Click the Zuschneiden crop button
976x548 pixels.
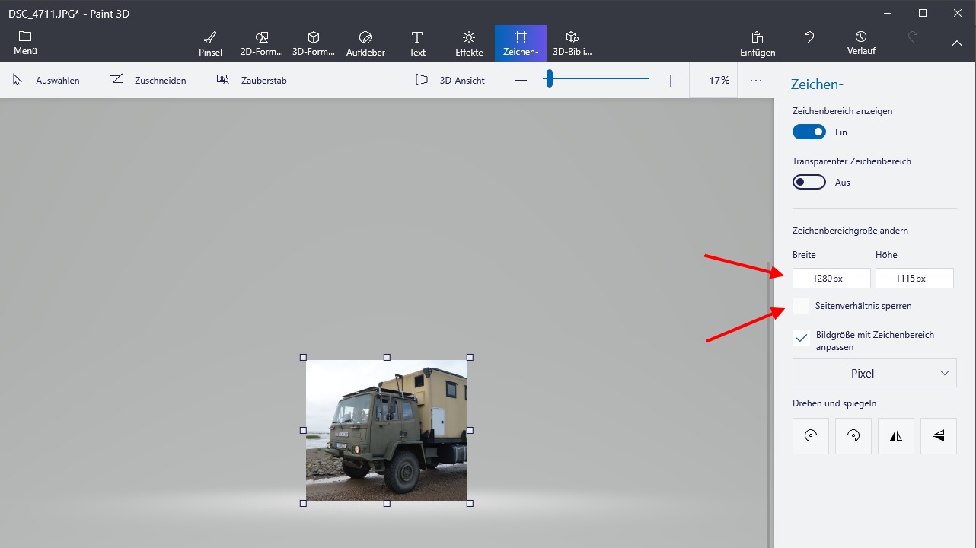[x=148, y=80]
